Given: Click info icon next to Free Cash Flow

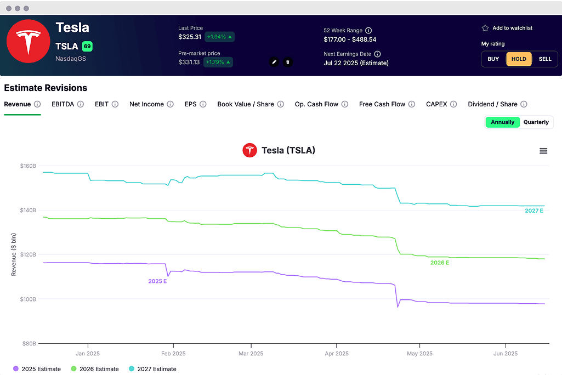Looking at the screenshot, I should [x=412, y=104].
